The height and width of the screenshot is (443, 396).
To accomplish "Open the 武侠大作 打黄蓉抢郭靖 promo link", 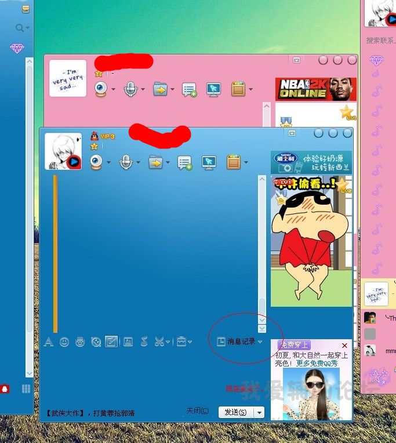I will [90, 413].
